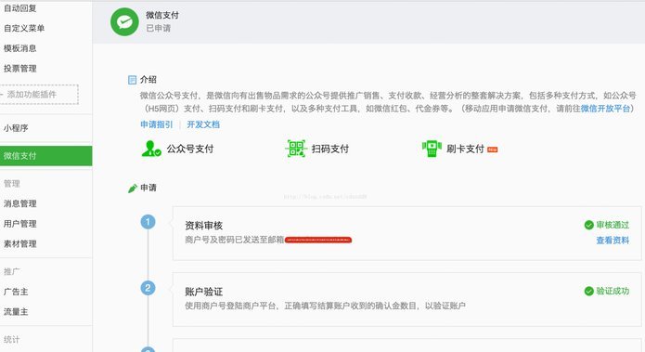Follow the 微信开放平台 link
Screen dimensions: 645x352
point(605,109)
